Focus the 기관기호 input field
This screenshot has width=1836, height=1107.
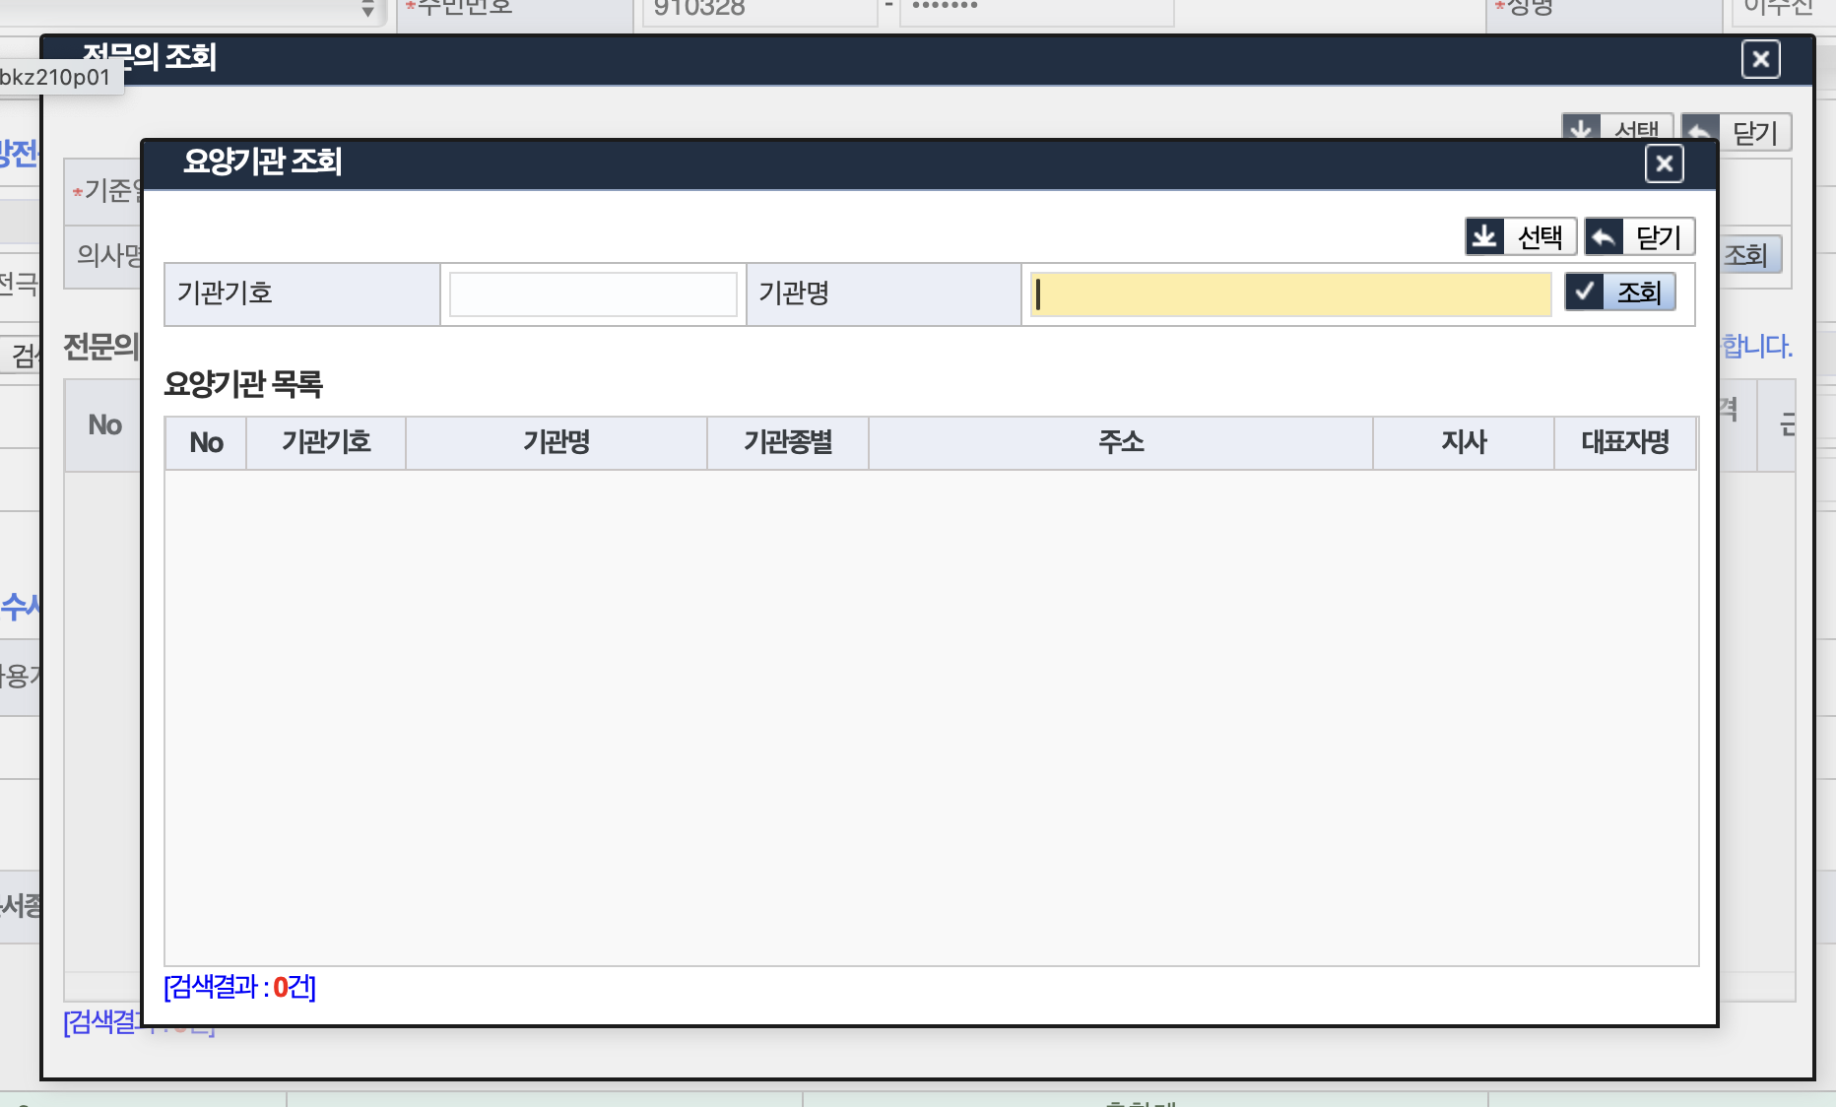pos(593,293)
